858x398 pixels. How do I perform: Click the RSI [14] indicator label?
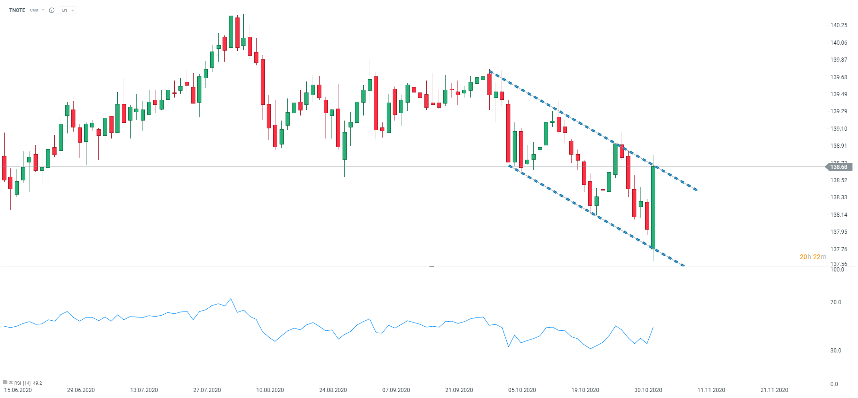click(23, 383)
